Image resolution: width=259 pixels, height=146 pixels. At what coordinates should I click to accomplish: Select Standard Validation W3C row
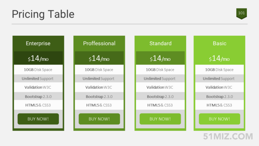(x=160, y=87)
